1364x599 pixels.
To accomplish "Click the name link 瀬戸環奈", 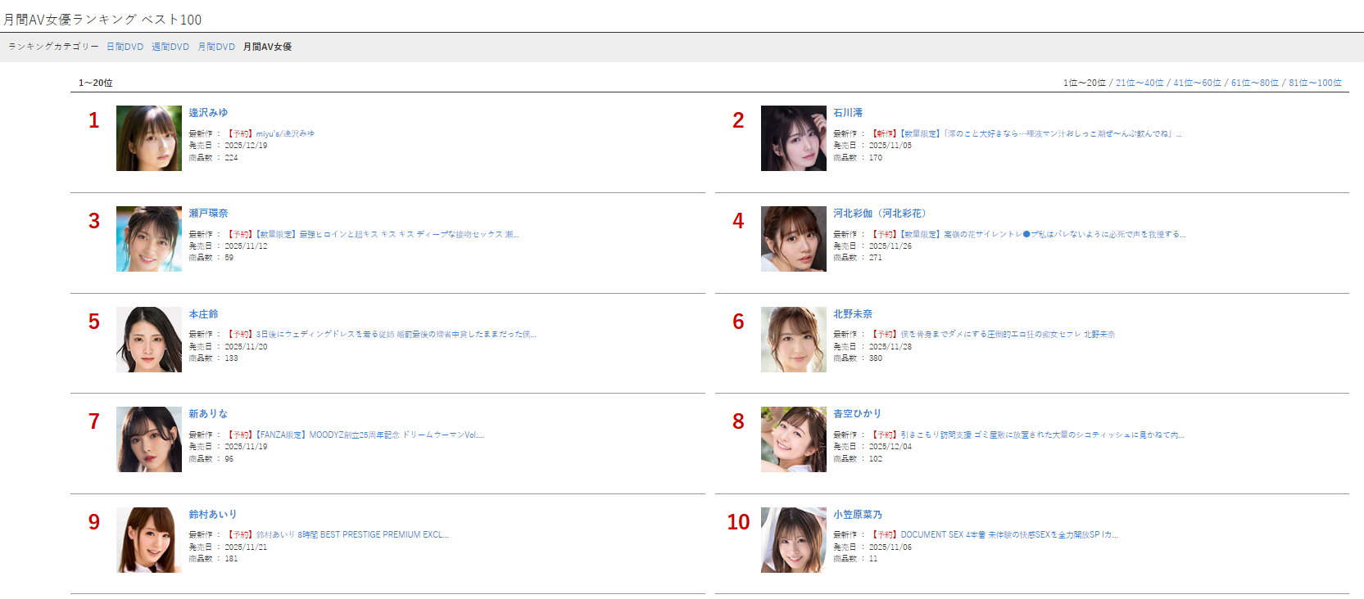I will tap(208, 214).
